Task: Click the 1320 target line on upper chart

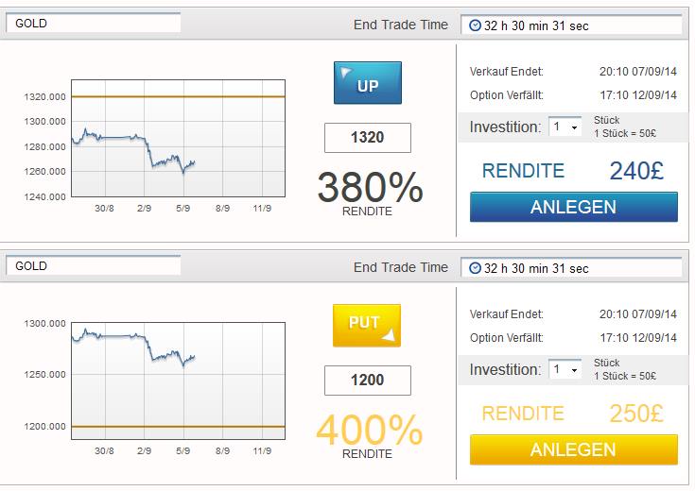Action: click(x=178, y=96)
